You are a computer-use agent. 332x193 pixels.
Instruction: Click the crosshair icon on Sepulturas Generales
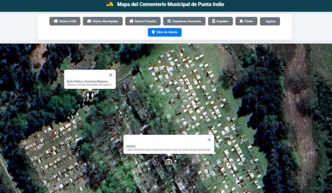click(x=169, y=21)
